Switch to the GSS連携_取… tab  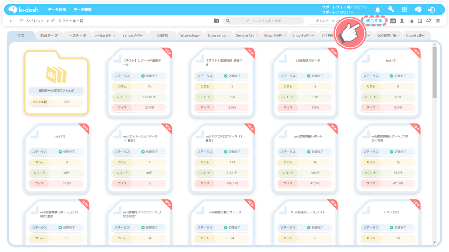pos(389,35)
